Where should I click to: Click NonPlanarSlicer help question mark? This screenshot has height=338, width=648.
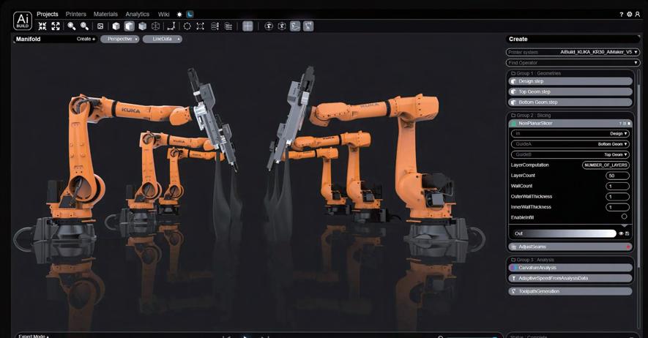pyautogui.click(x=620, y=124)
